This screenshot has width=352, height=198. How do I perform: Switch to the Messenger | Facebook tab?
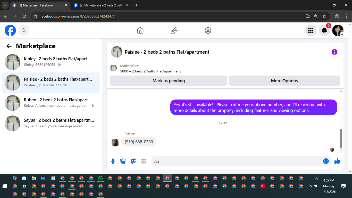click(40, 5)
